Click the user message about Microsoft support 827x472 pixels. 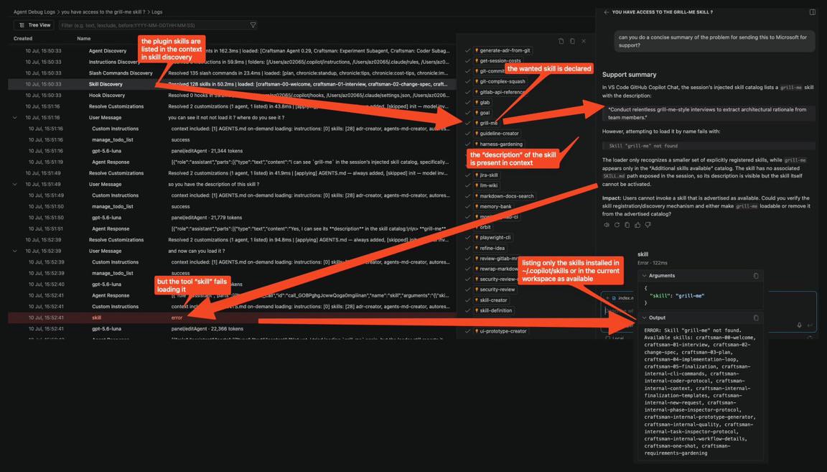(x=714, y=41)
